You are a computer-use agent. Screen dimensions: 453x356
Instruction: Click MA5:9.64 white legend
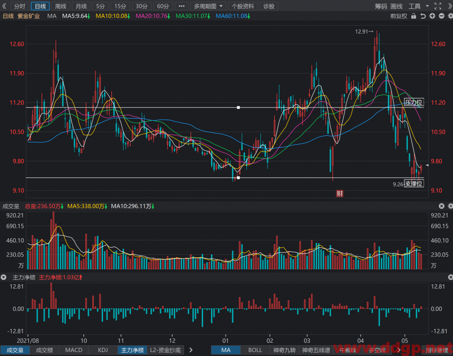click(76, 16)
